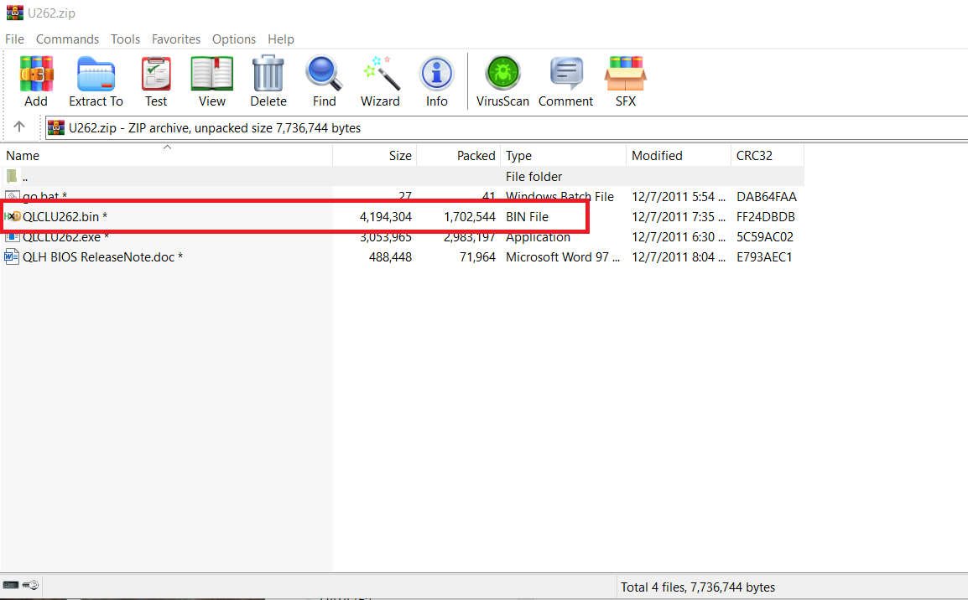Click the QLCLU262.bin file icon
The image size is (968, 600).
coord(13,216)
